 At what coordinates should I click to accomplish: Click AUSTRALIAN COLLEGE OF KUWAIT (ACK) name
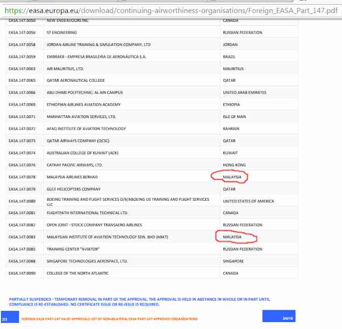click(82, 153)
